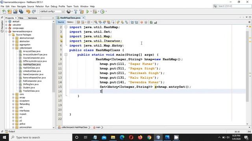
Task: Open the Navigator side panel
Action: pos(2,26)
